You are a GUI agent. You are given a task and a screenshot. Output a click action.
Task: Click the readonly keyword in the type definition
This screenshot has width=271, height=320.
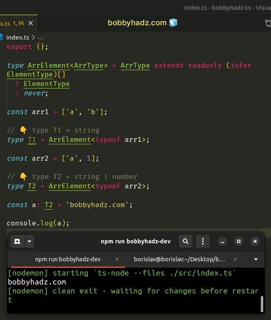[205, 66]
